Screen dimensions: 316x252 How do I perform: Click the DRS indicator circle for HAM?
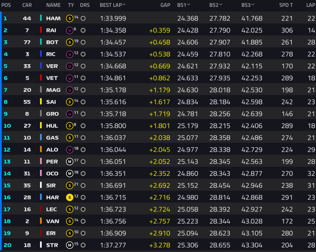coord(83,19)
